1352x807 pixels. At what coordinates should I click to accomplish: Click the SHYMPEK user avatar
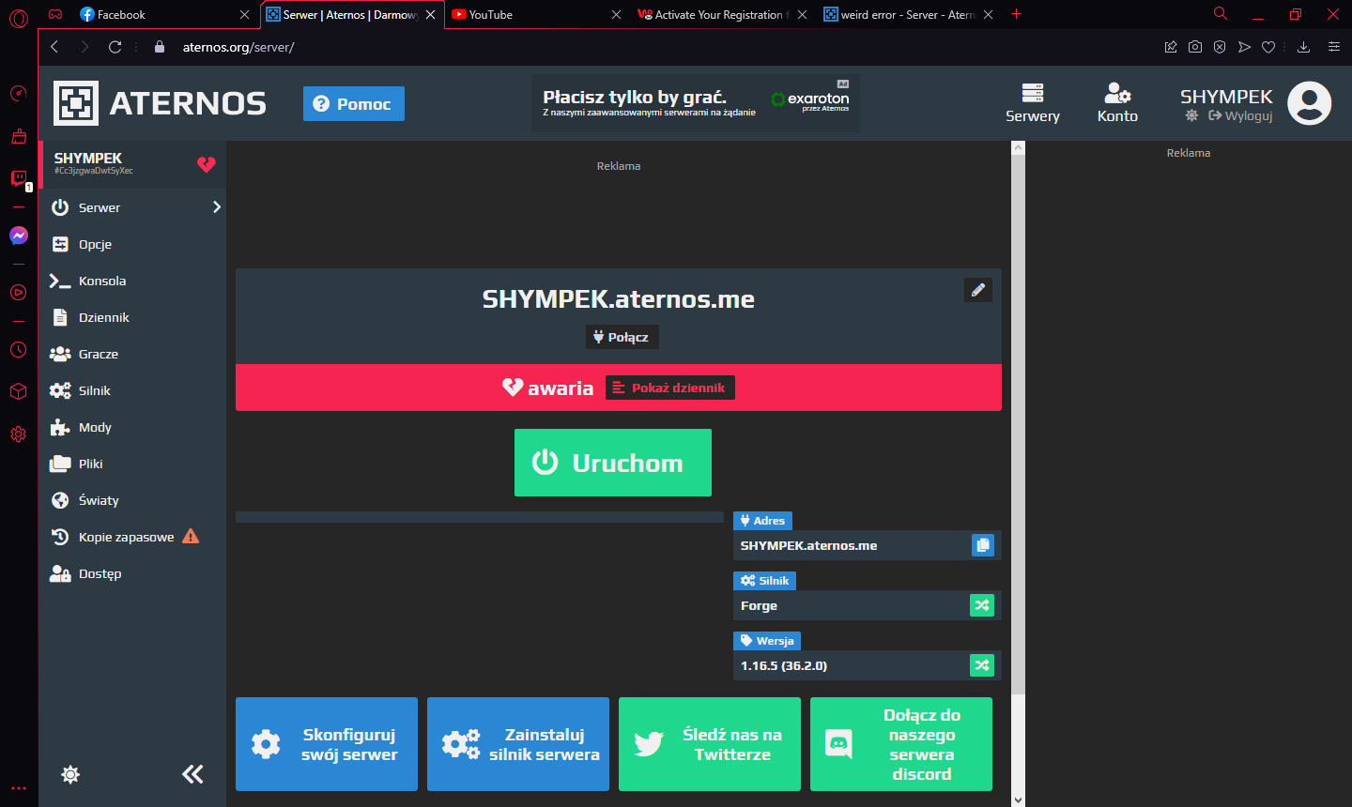click(1310, 103)
